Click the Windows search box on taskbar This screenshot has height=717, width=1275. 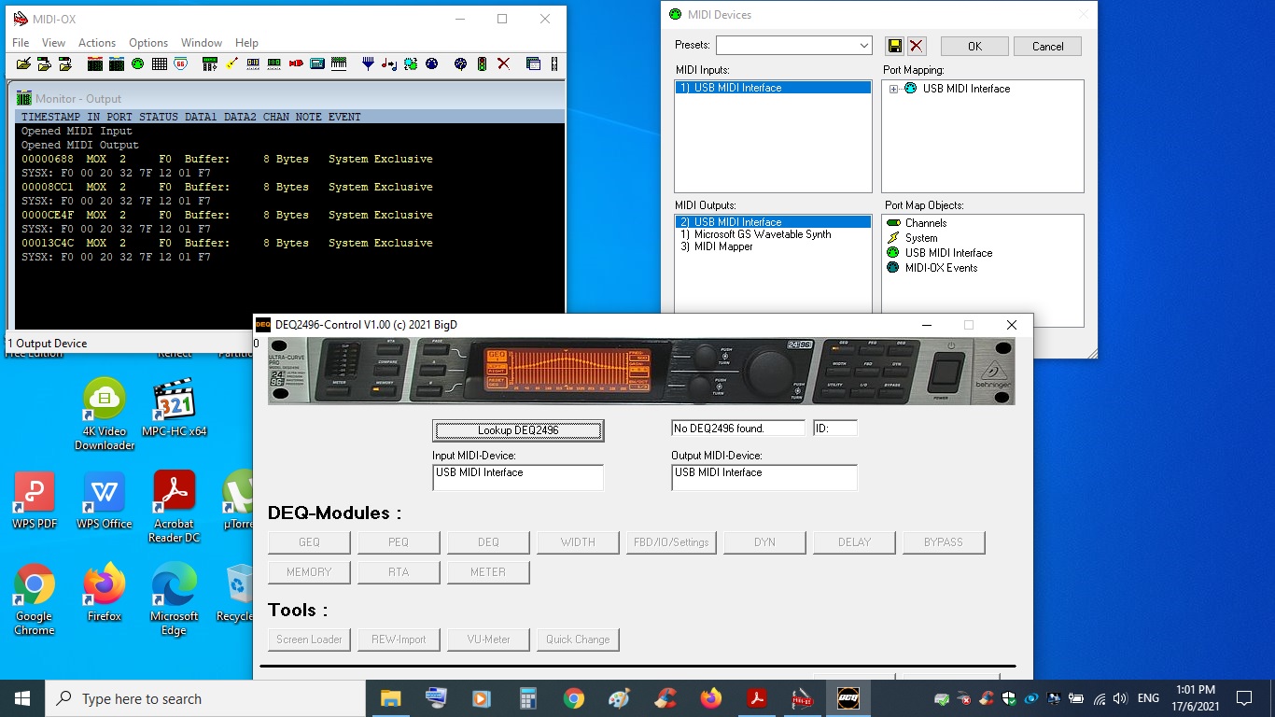click(x=205, y=698)
